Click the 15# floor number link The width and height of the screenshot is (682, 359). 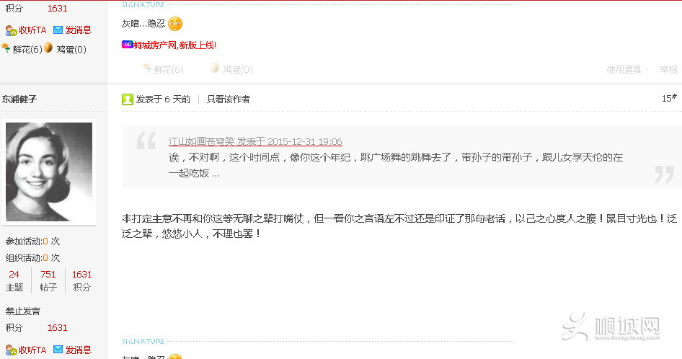(x=669, y=98)
